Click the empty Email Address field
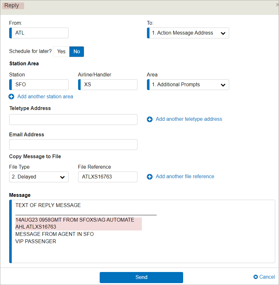 click(x=73, y=145)
